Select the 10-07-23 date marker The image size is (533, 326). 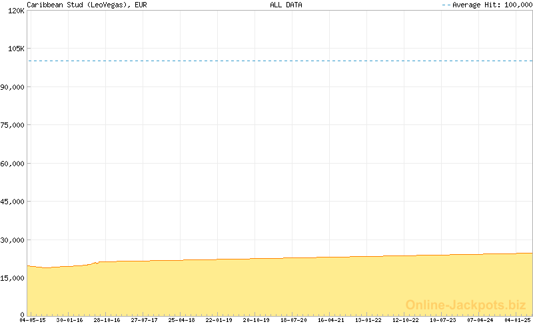coord(442,320)
